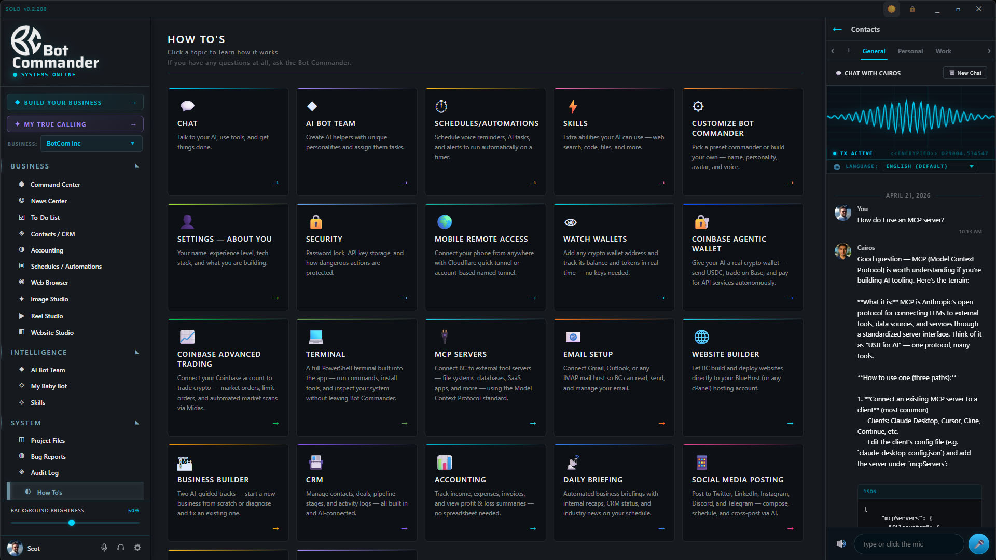Collapse the INTELLIGENCE sidebar section

(x=137, y=352)
